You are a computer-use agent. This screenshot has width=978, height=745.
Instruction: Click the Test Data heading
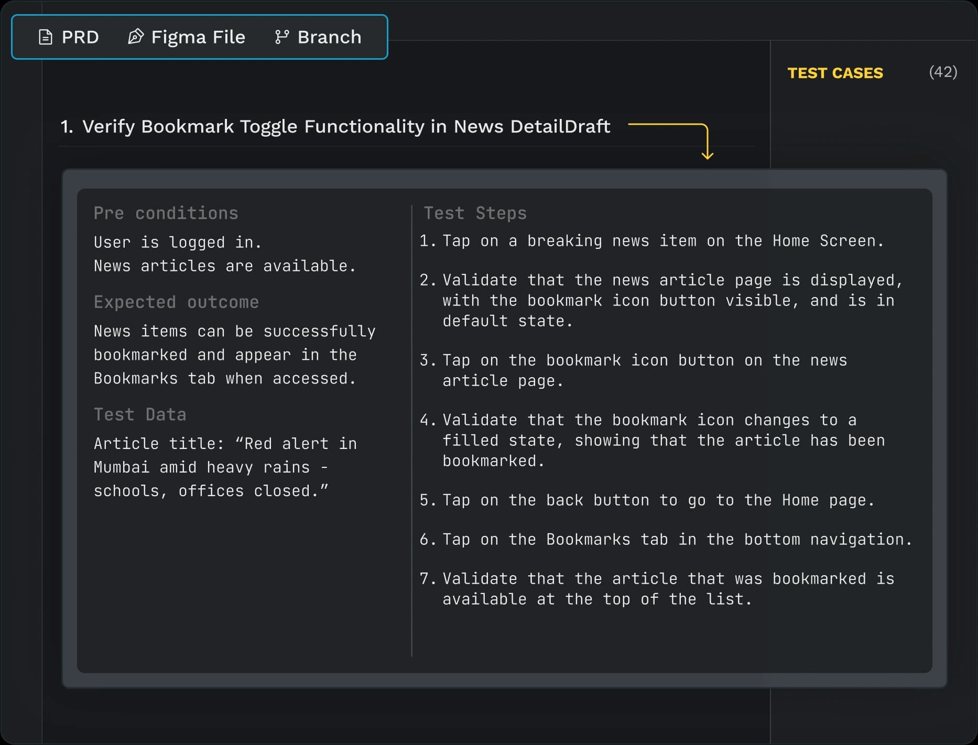point(140,414)
